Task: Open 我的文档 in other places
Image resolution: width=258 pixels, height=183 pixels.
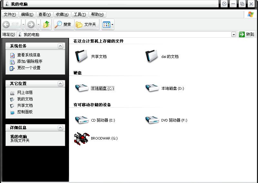Action: (25, 99)
